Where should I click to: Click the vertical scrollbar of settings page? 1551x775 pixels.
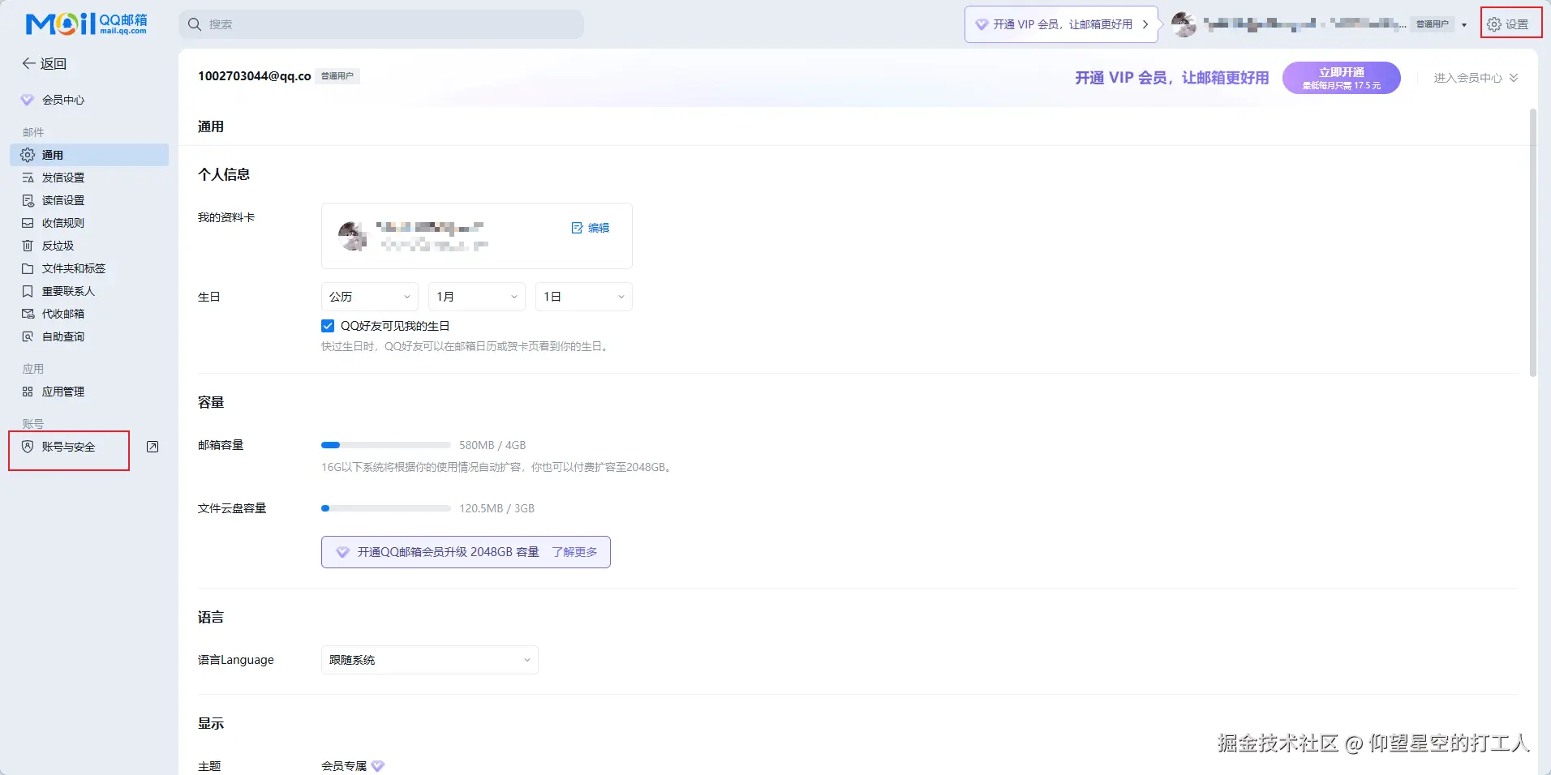(x=1533, y=242)
